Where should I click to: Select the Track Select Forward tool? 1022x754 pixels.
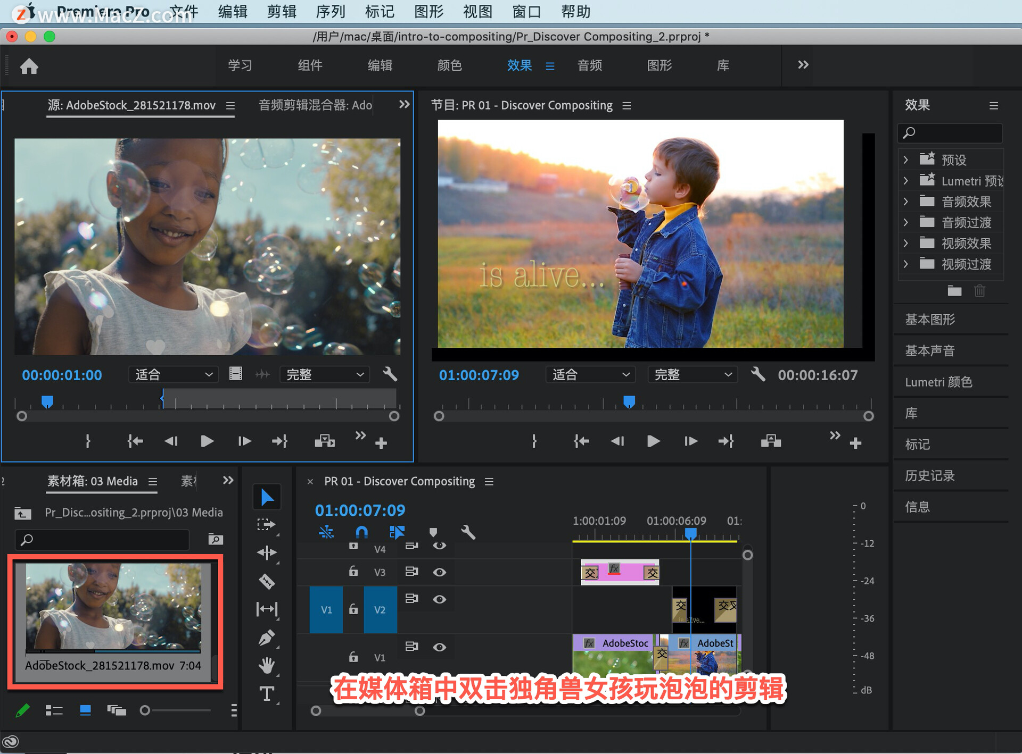coord(266,525)
